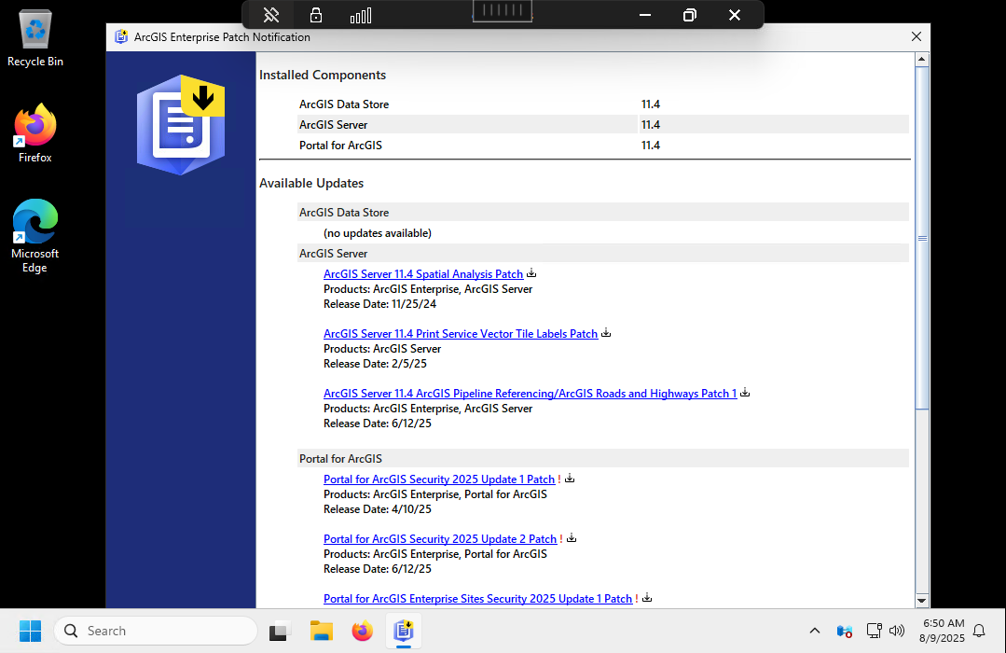Click the scroll down arrow of the patch list
Screen dimensions: 1006x653
click(922, 600)
